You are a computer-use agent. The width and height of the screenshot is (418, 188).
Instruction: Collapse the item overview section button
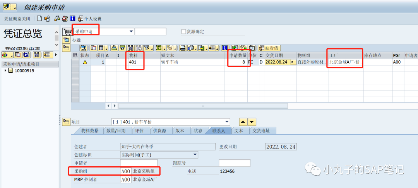pos(66,48)
